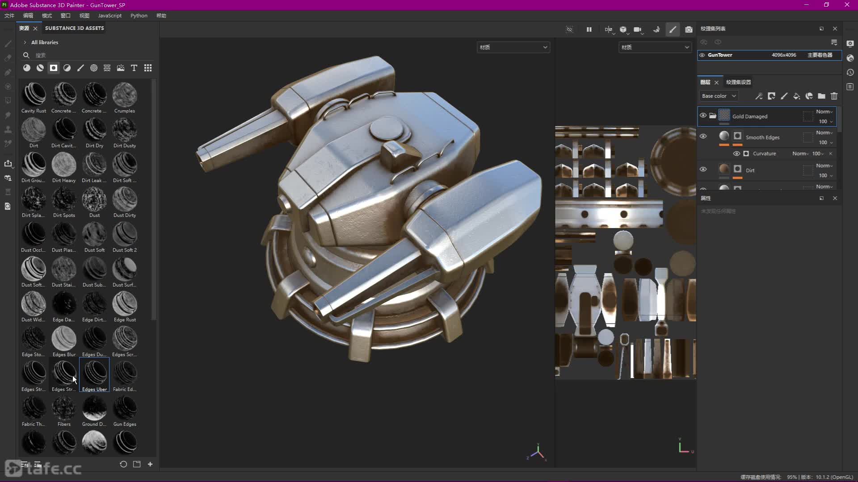This screenshot has width=858, height=482.
Task: Click the asset search field
Action: 89,55
